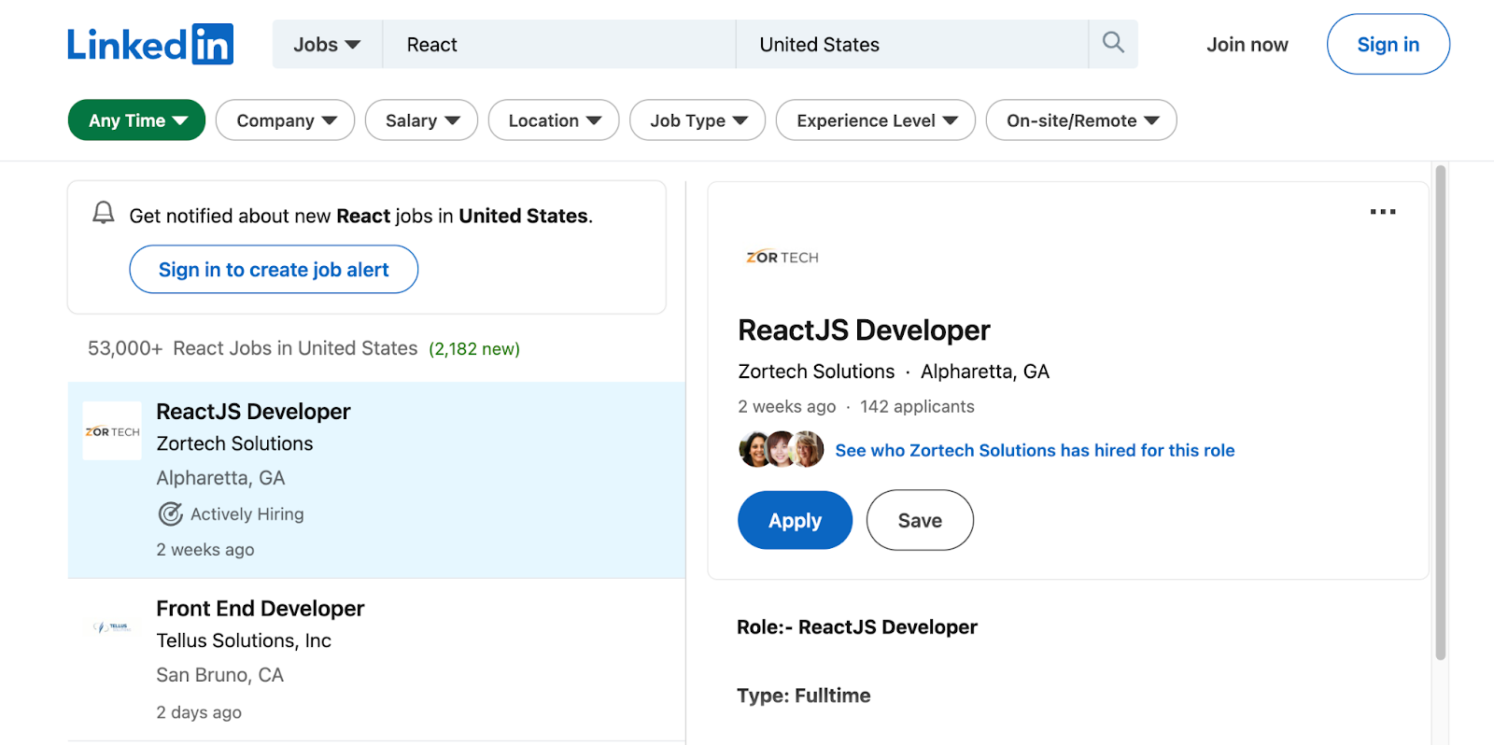
Task: Open the Jobs category dropdown
Action: click(327, 45)
